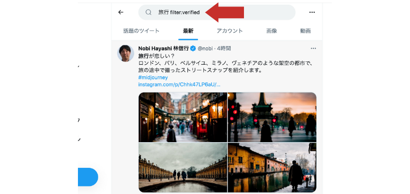Open the 4時間 timestamp link
Screen dimensions: 410x194
[x=224, y=49]
